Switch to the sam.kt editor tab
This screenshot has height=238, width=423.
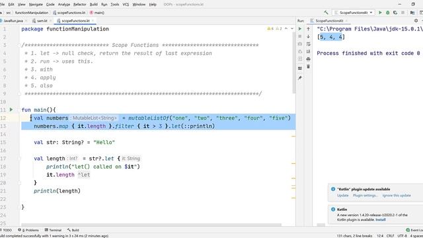pos(42,20)
